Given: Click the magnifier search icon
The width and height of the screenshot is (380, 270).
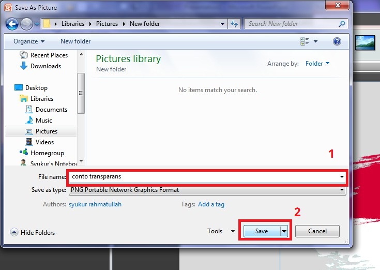Looking at the screenshot, I should [x=342, y=24].
